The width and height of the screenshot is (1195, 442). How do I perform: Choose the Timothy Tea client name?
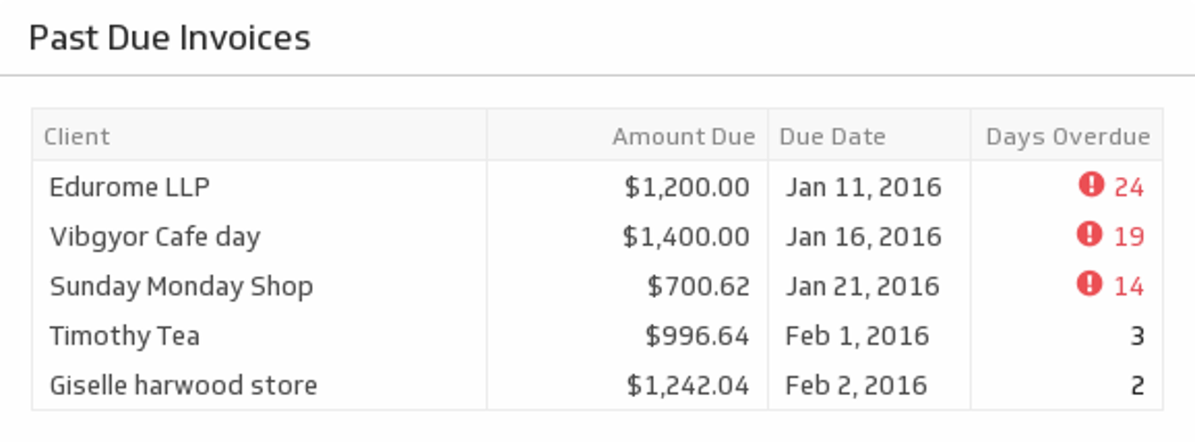[x=124, y=336]
